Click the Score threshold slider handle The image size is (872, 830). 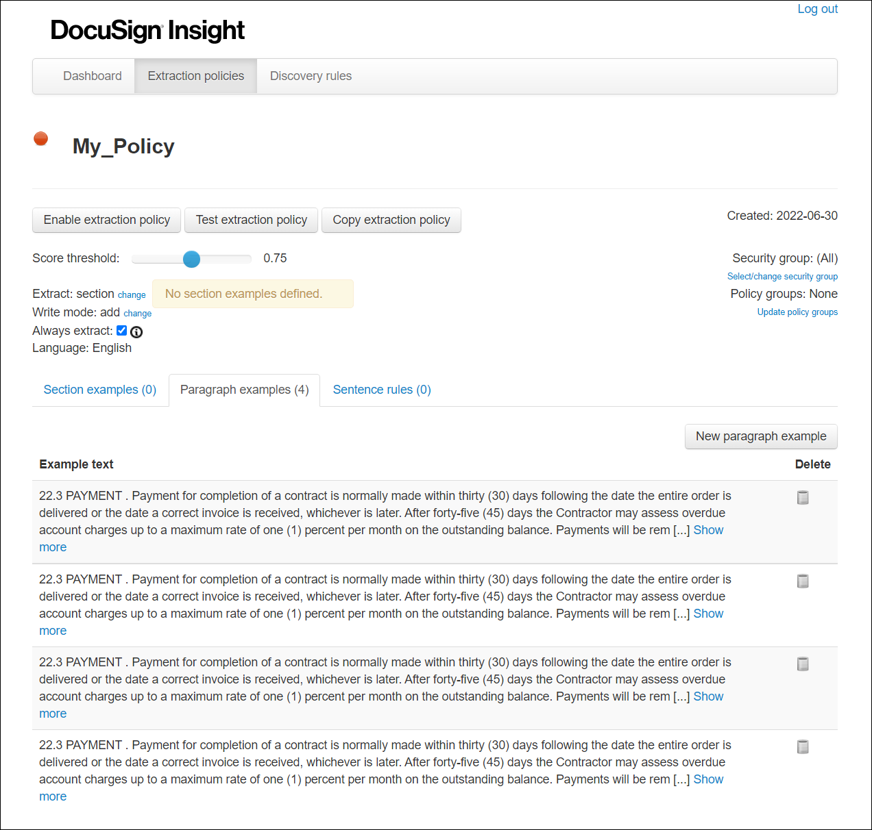click(192, 259)
